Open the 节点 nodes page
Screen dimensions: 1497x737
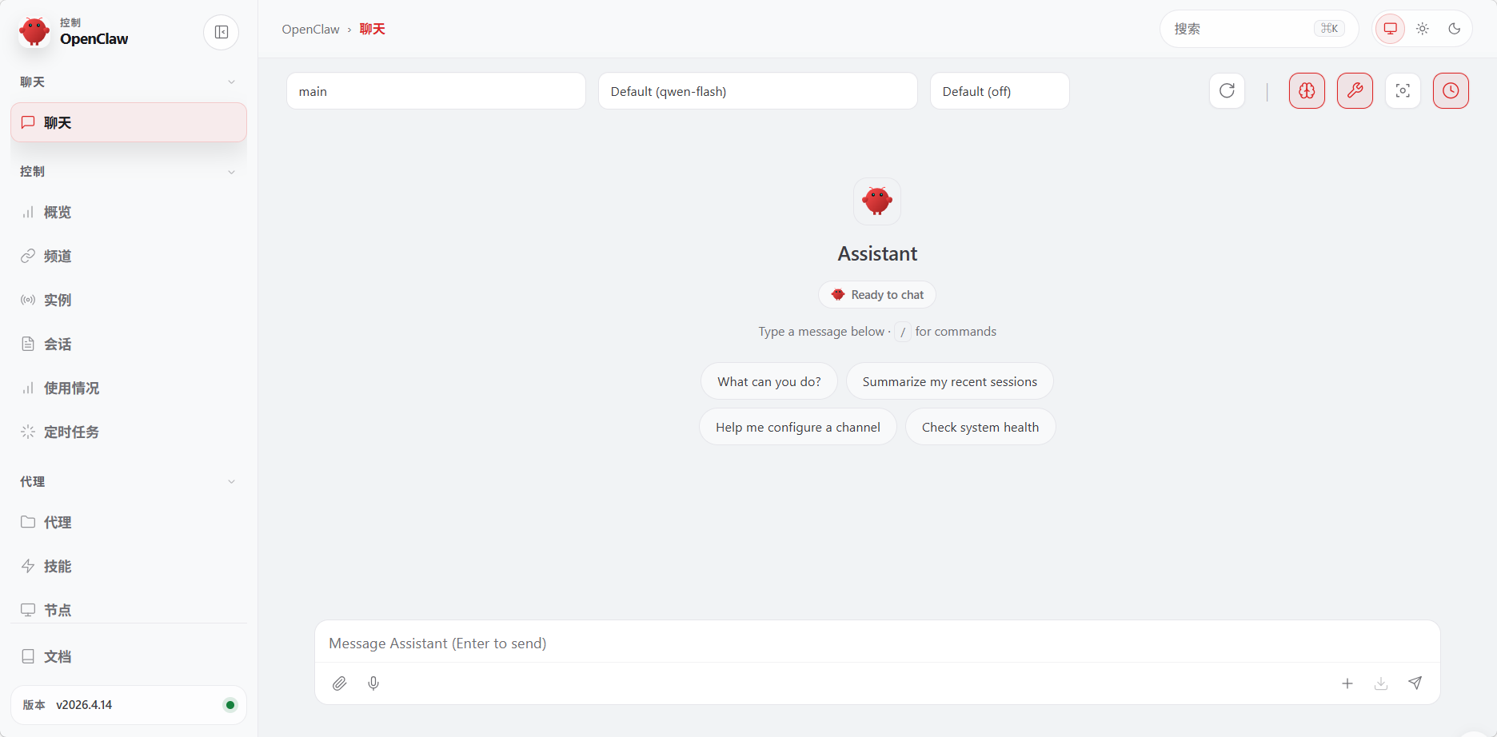129,609
